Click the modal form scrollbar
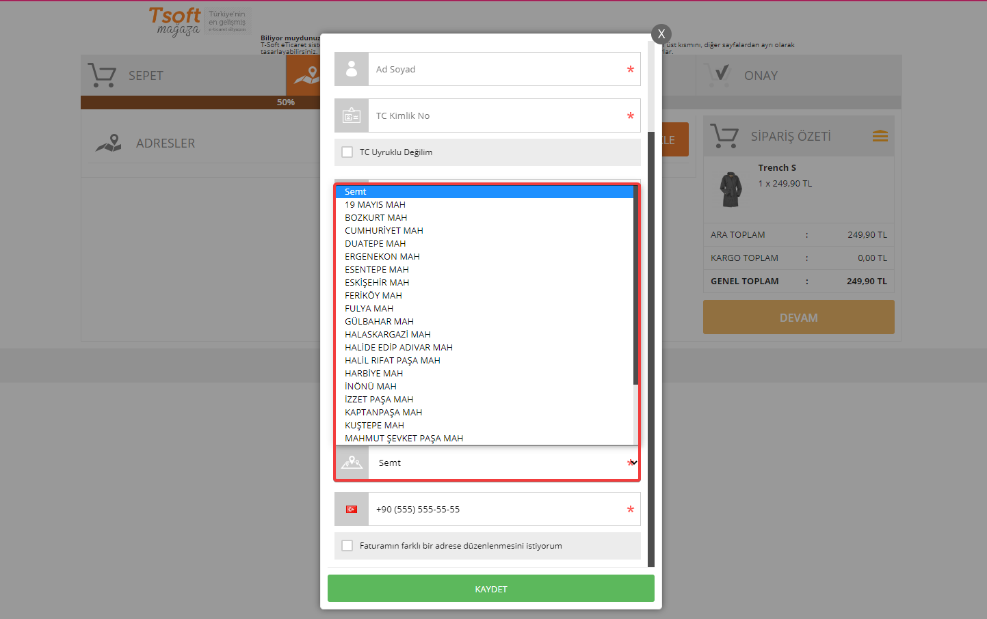Screen dimensions: 987x619 point(651,348)
